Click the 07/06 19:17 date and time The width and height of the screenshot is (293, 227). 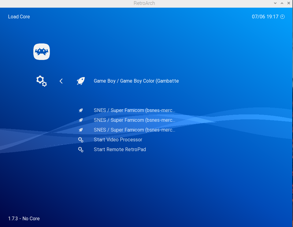coord(265,17)
